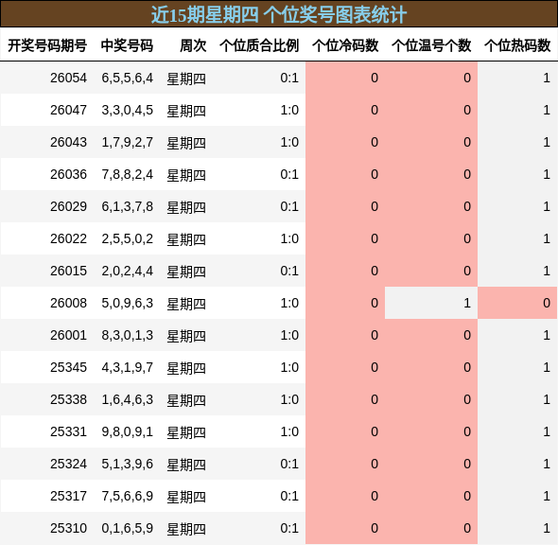The image size is (558, 545).
Task: Click winning numbers 4,3,1,9,7
Action: tap(128, 367)
